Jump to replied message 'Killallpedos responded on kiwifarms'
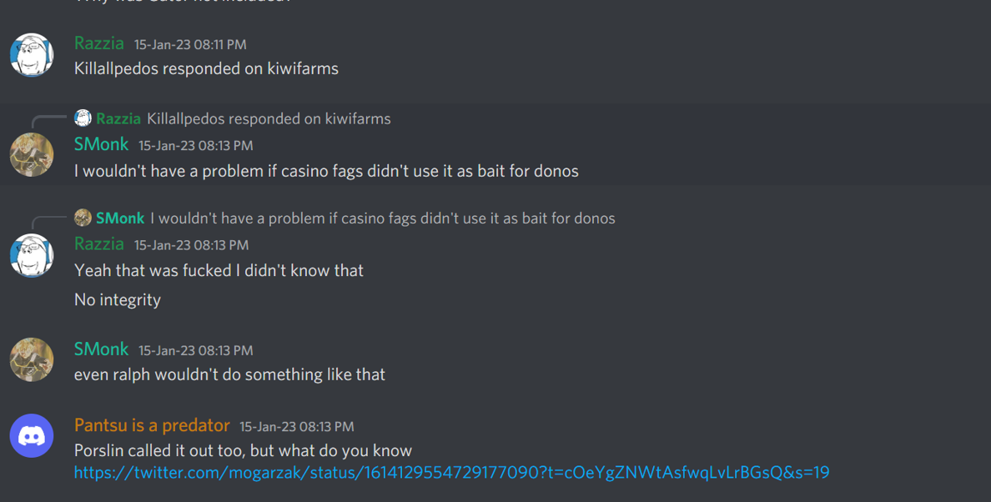Screen dimensions: 991x502 tap(269, 118)
